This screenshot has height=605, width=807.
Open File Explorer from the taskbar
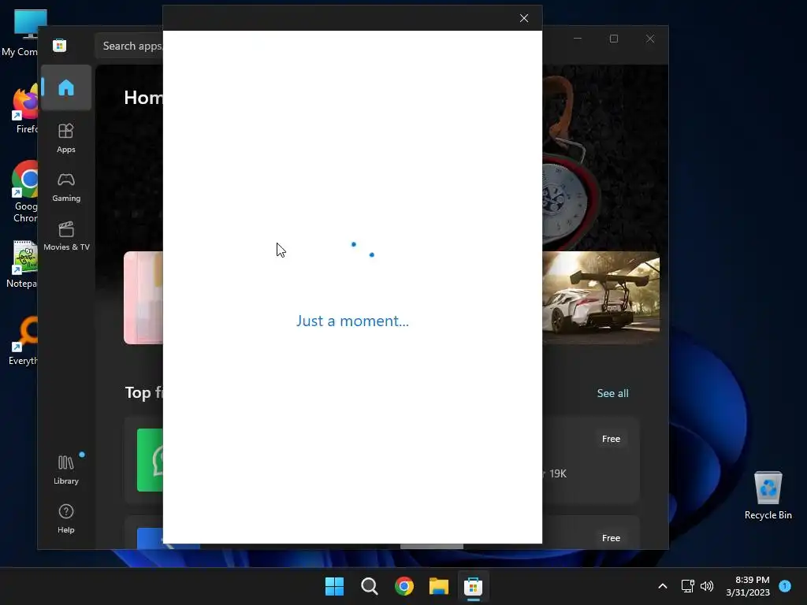[438, 586]
